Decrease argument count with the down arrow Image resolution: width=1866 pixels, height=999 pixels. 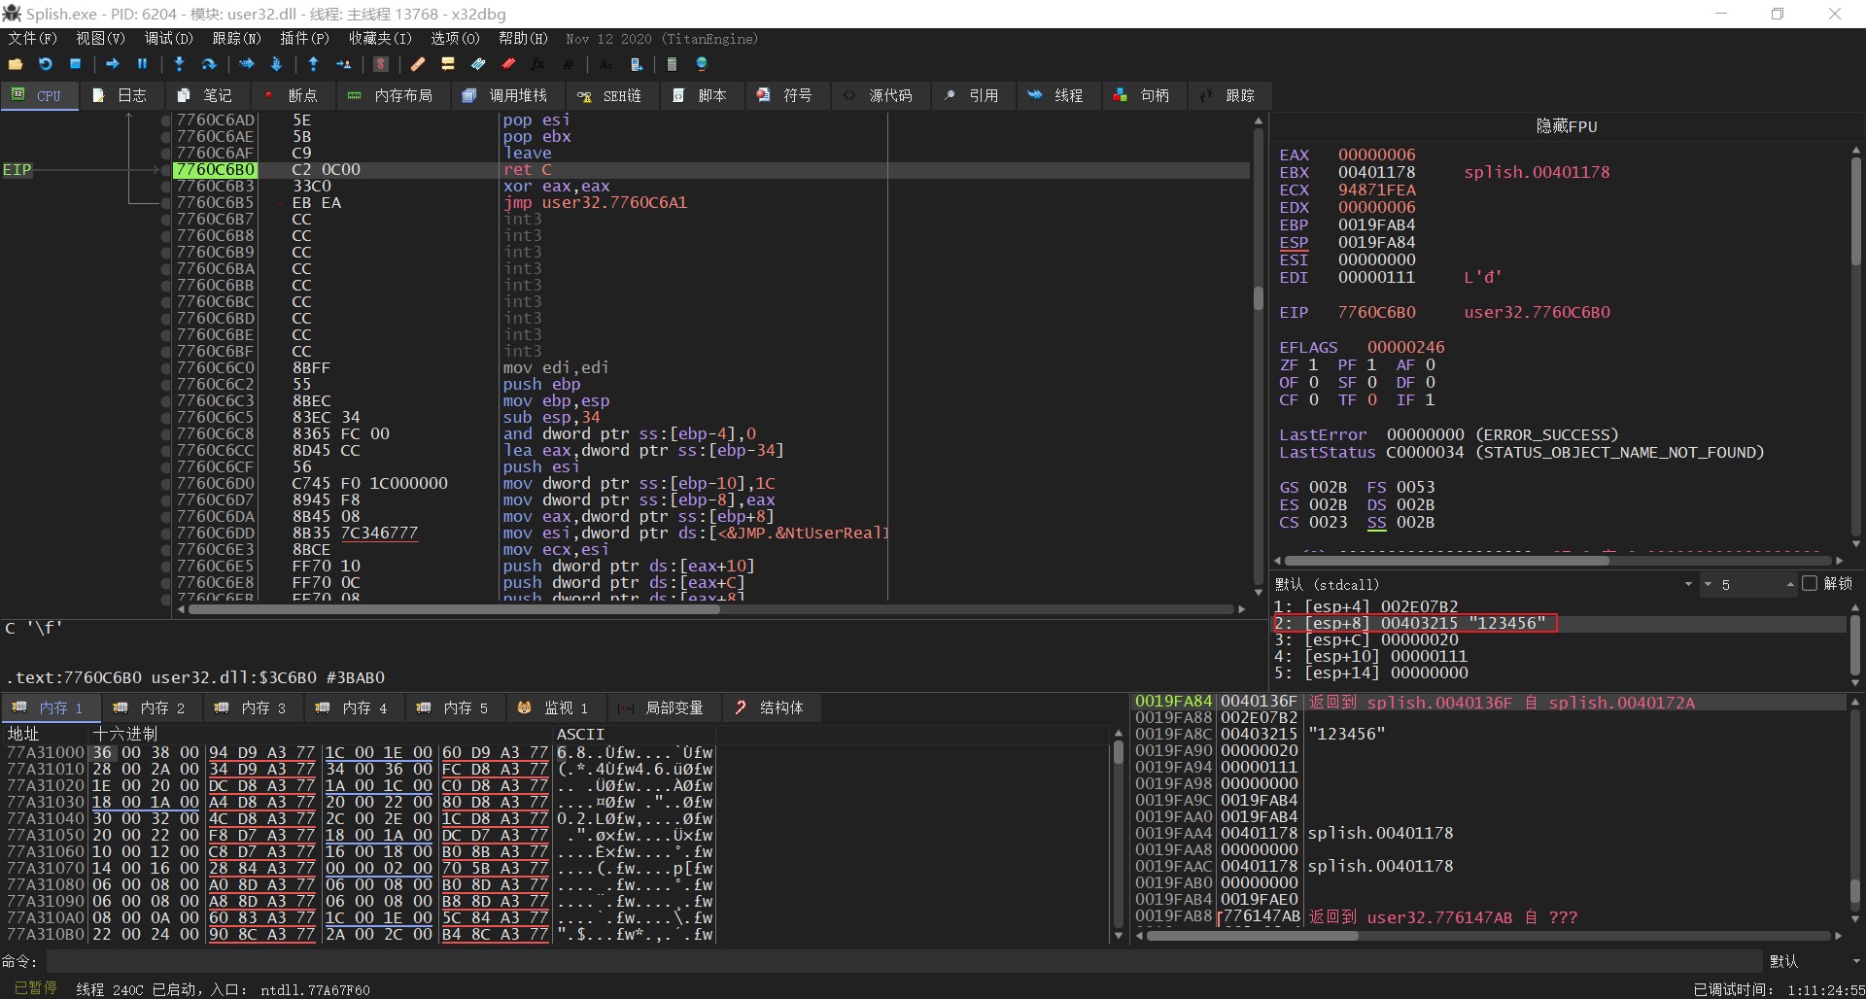(x=1708, y=584)
